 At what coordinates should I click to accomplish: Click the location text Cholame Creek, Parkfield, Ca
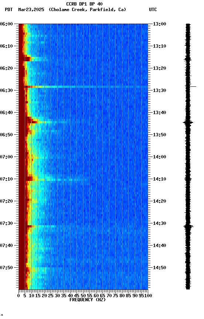(87, 10)
